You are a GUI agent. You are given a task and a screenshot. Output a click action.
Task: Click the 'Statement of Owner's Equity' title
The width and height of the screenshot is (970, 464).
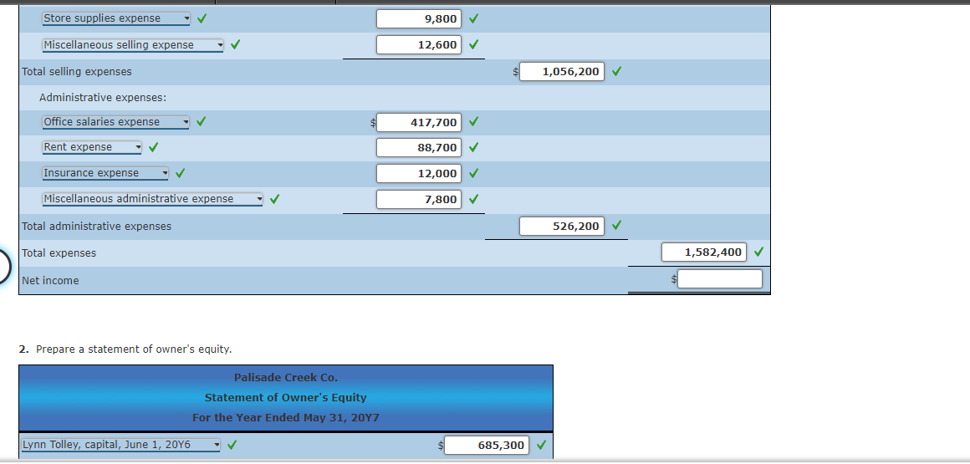[286, 398]
